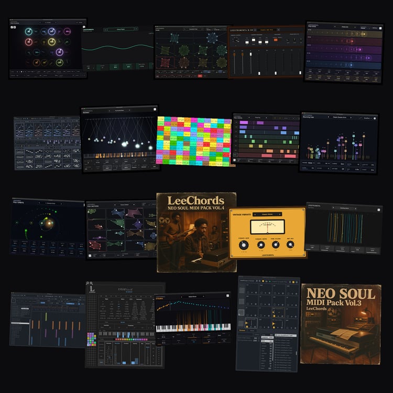Open the S-10 preset name selector
Viewport: 393px width, 393px height.
pos(267,30)
